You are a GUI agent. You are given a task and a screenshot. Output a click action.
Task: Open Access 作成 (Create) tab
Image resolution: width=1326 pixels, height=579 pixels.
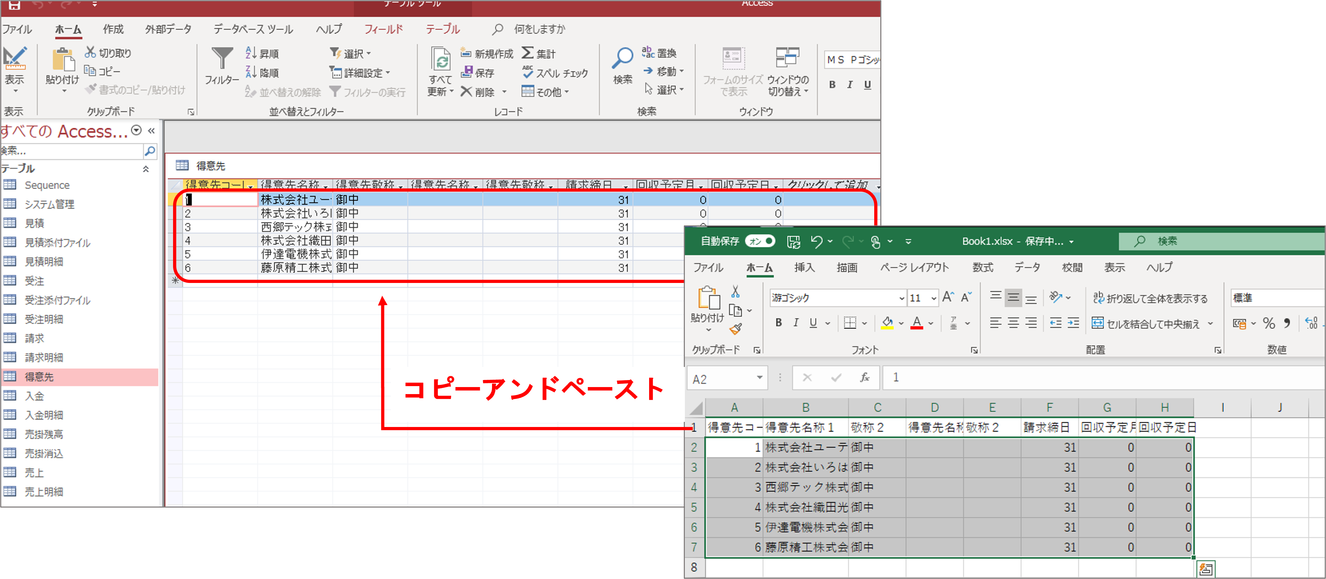point(113,29)
